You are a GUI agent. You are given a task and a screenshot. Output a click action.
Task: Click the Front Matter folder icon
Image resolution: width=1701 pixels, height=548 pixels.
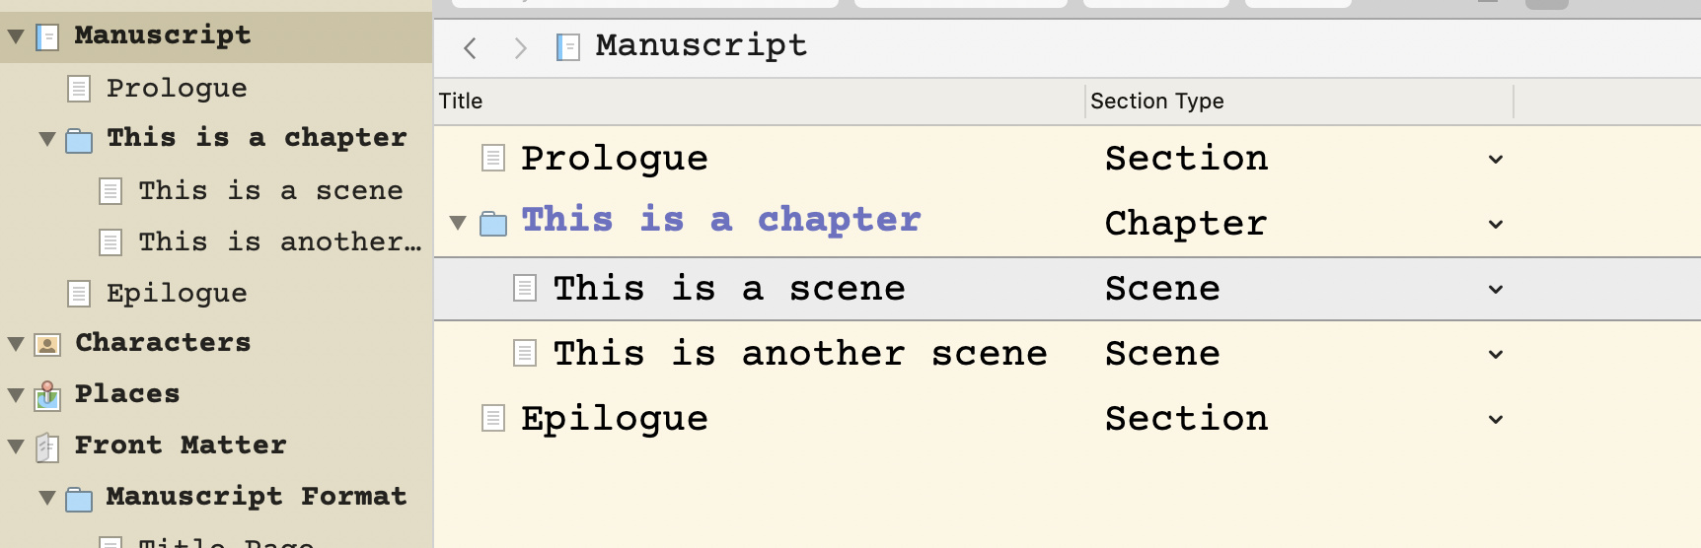[x=46, y=446]
